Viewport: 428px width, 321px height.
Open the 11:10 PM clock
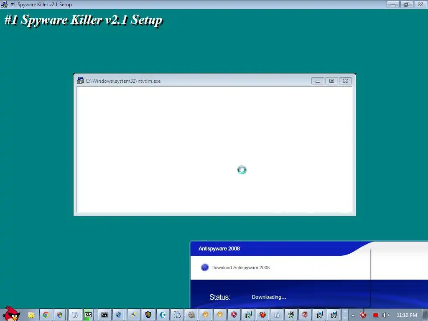[407, 315]
